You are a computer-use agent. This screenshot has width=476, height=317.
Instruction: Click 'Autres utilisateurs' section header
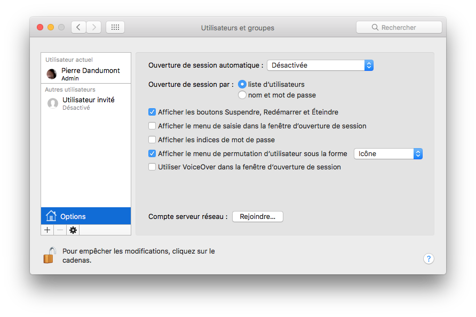tap(70, 90)
